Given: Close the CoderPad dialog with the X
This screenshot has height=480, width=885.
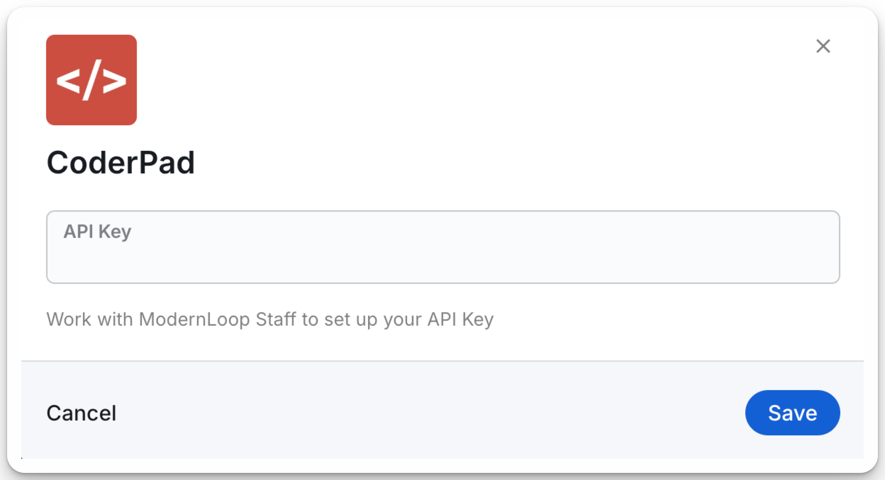Looking at the screenshot, I should click(823, 46).
